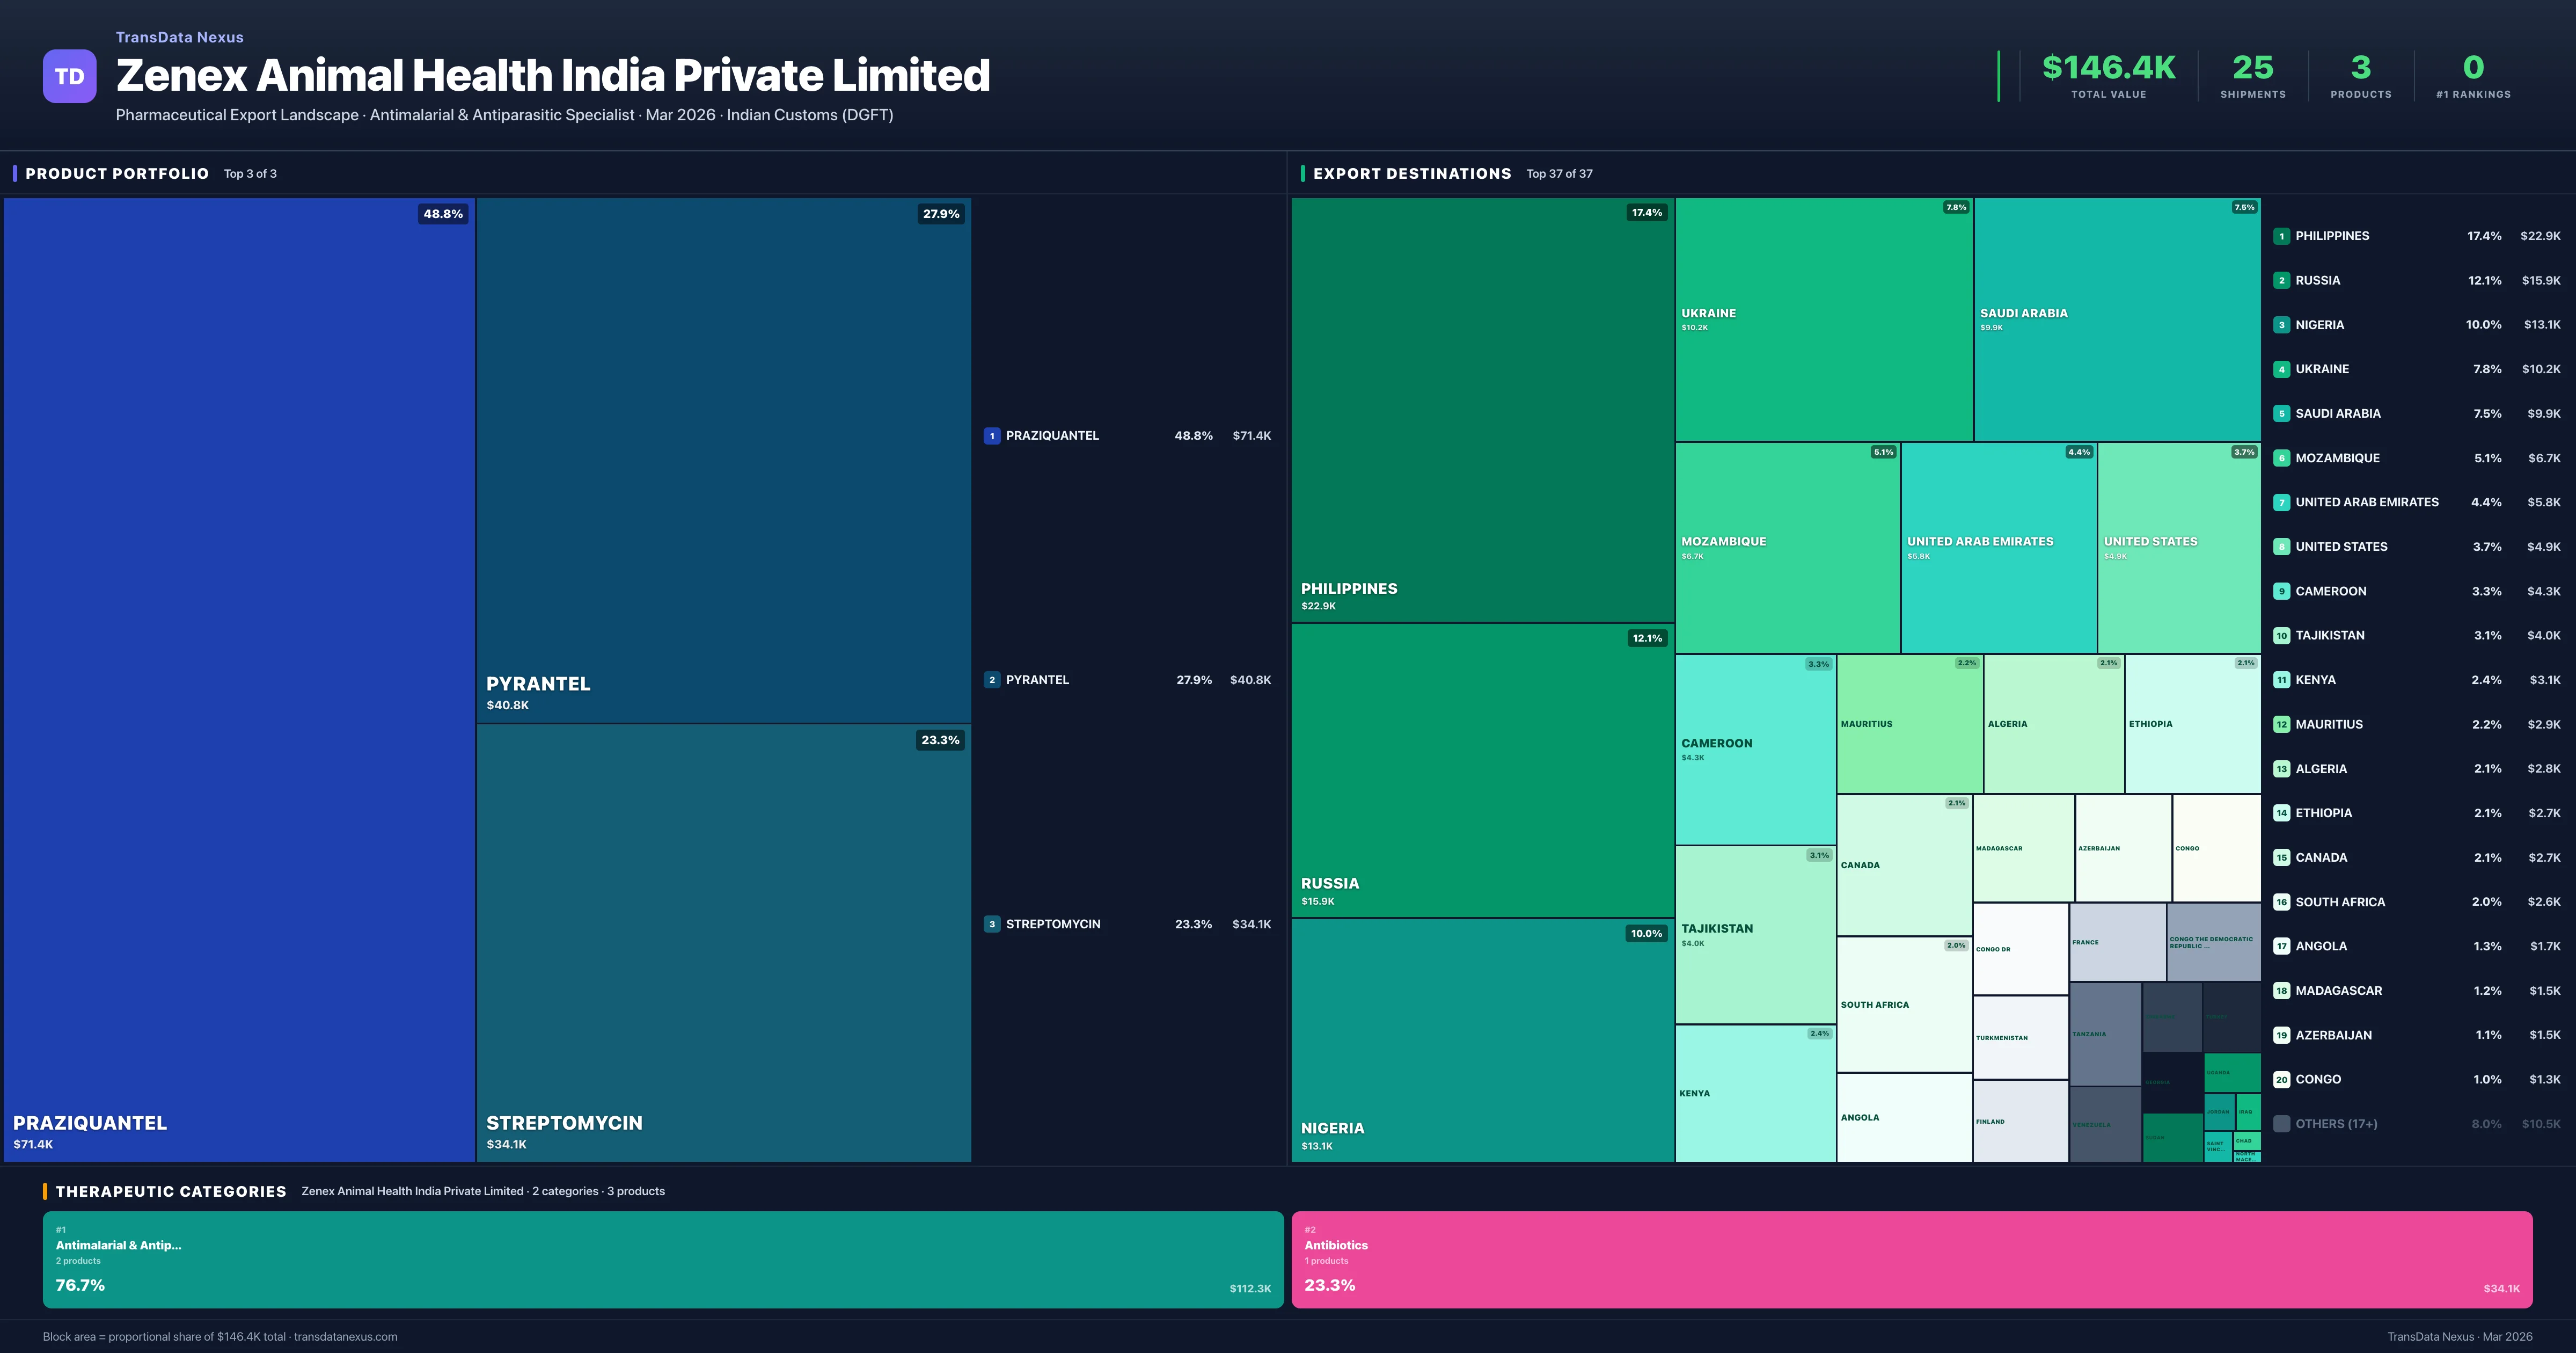Click rank 1 badge beside Praziquantel

pyautogui.click(x=991, y=435)
